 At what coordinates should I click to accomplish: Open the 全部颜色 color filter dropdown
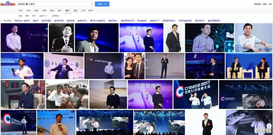[x=56, y=16]
